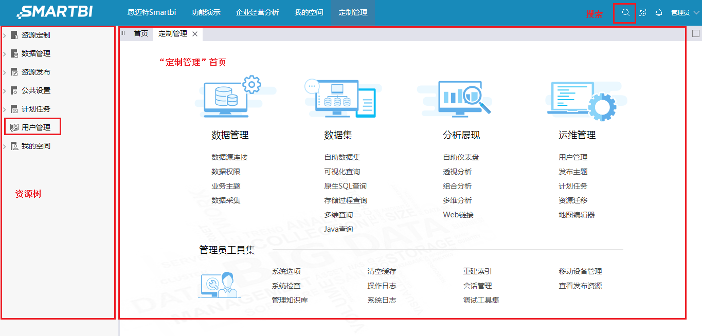Viewport: 702px width, 336px height.
Task: Click the notification bell icon
Action: [x=658, y=12]
